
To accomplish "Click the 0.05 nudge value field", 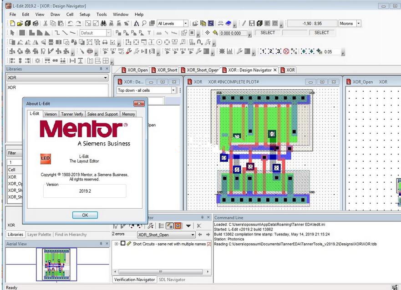I will coord(332,51).
